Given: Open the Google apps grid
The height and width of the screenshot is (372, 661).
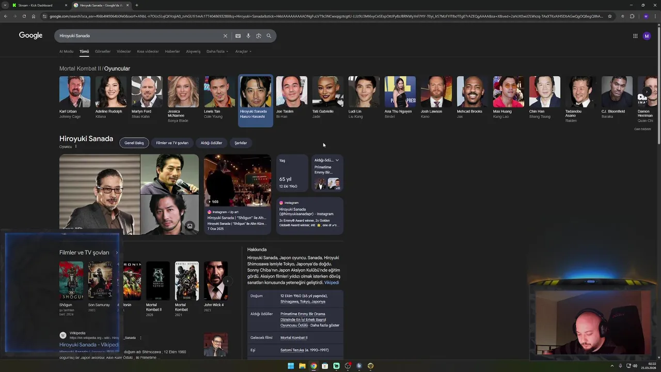Looking at the screenshot, I should (635, 36).
